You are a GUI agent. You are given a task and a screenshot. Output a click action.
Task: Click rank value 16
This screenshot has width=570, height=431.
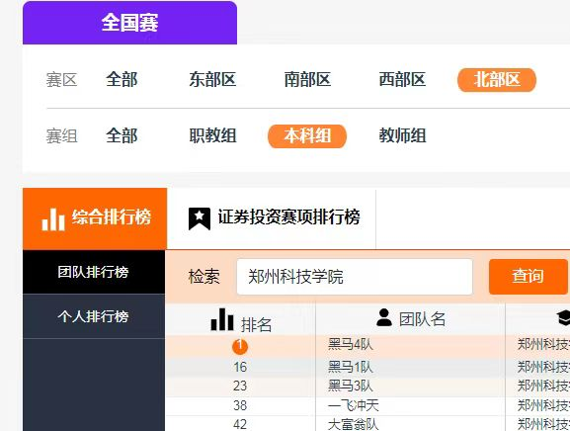(240, 367)
